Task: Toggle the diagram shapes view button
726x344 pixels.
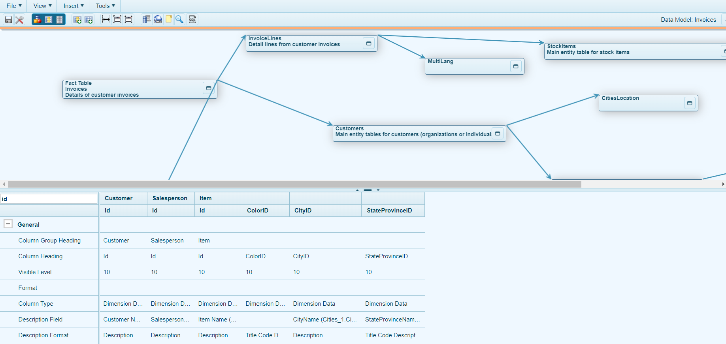Action: click(x=37, y=20)
